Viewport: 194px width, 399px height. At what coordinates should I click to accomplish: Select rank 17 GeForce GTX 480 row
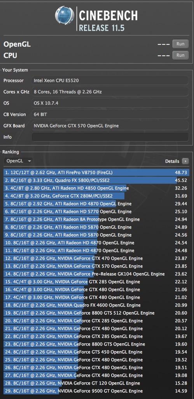tap(96, 297)
